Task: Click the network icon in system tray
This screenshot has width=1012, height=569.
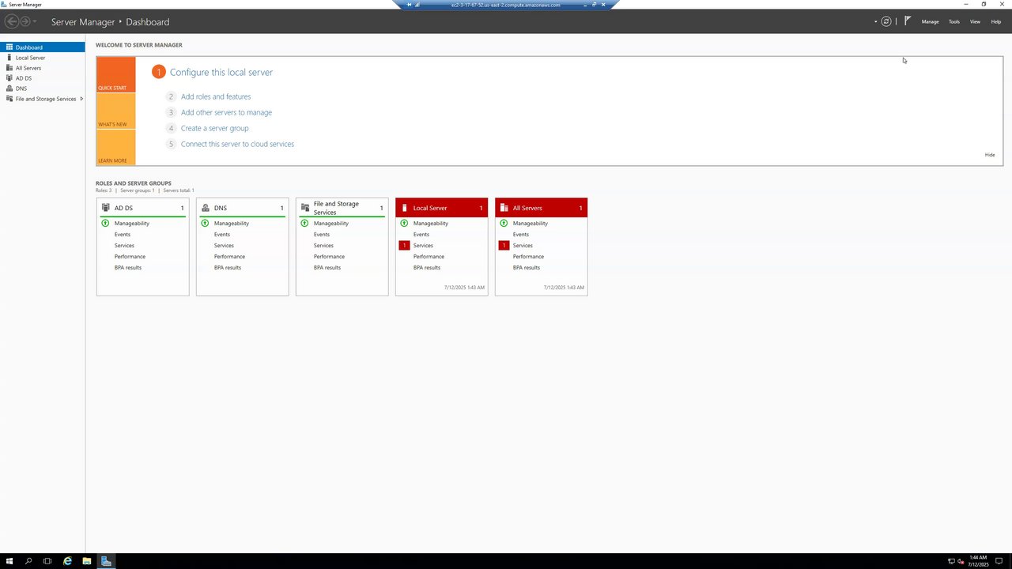Action: pyautogui.click(x=951, y=561)
